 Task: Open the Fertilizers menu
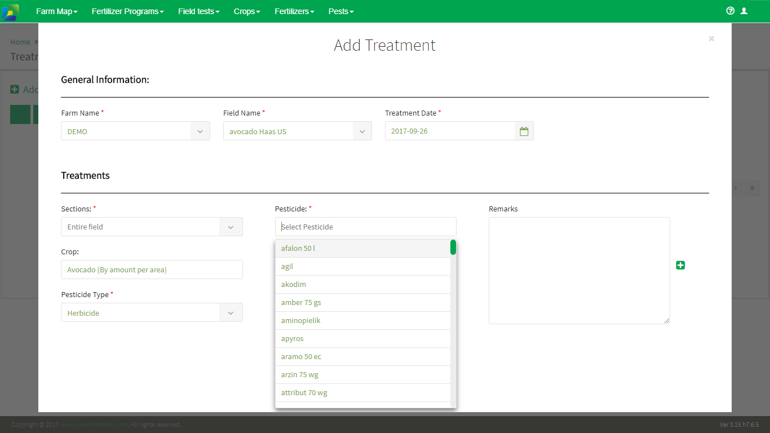tap(294, 11)
